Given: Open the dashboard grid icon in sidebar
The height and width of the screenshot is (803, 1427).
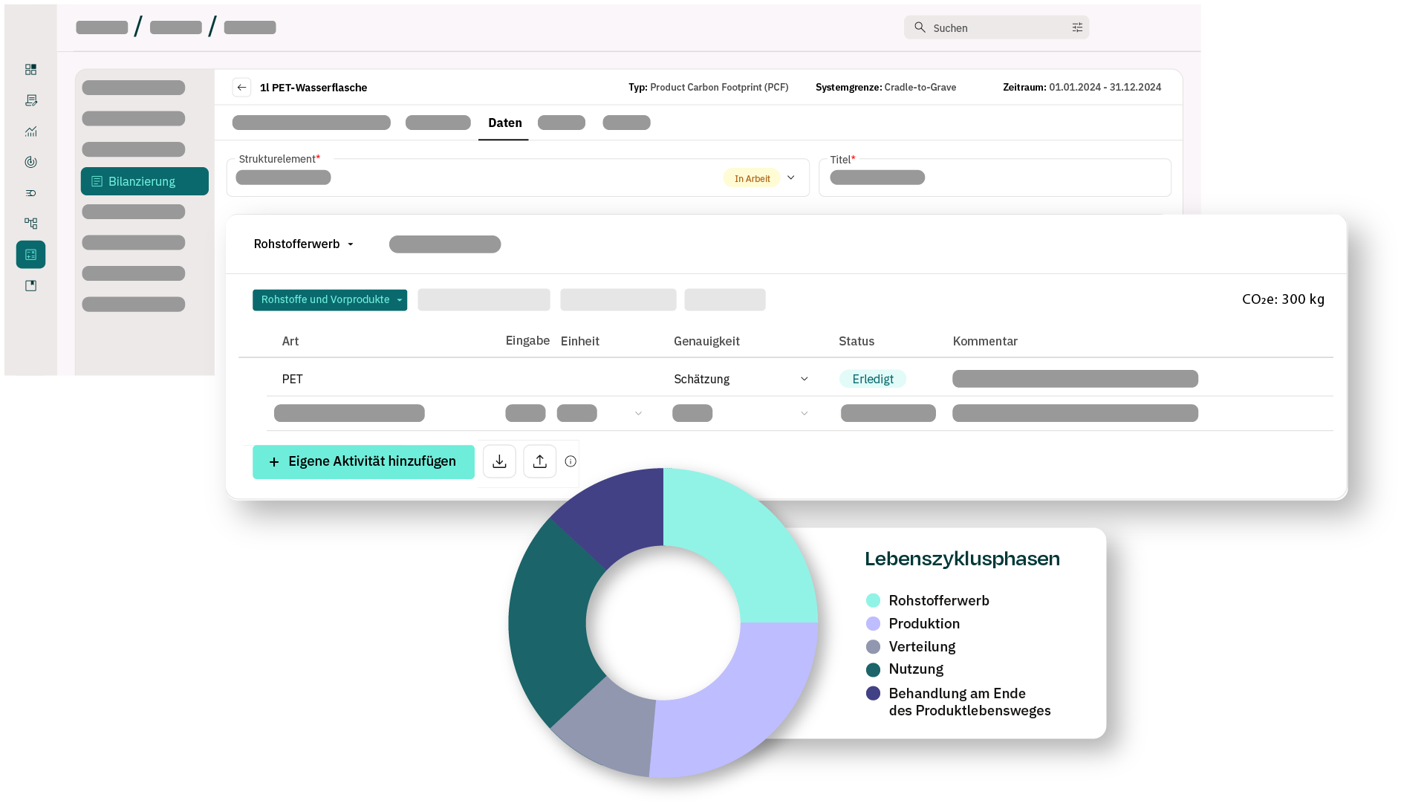Looking at the screenshot, I should click(x=30, y=69).
